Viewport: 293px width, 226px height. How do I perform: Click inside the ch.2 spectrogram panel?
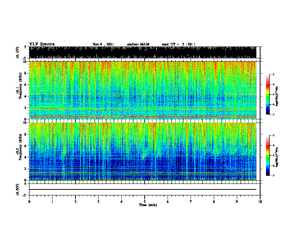tap(142, 151)
